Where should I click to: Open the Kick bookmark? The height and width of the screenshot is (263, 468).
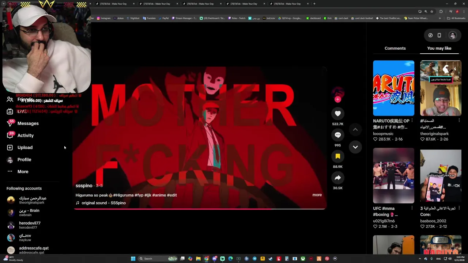pos(328,18)
